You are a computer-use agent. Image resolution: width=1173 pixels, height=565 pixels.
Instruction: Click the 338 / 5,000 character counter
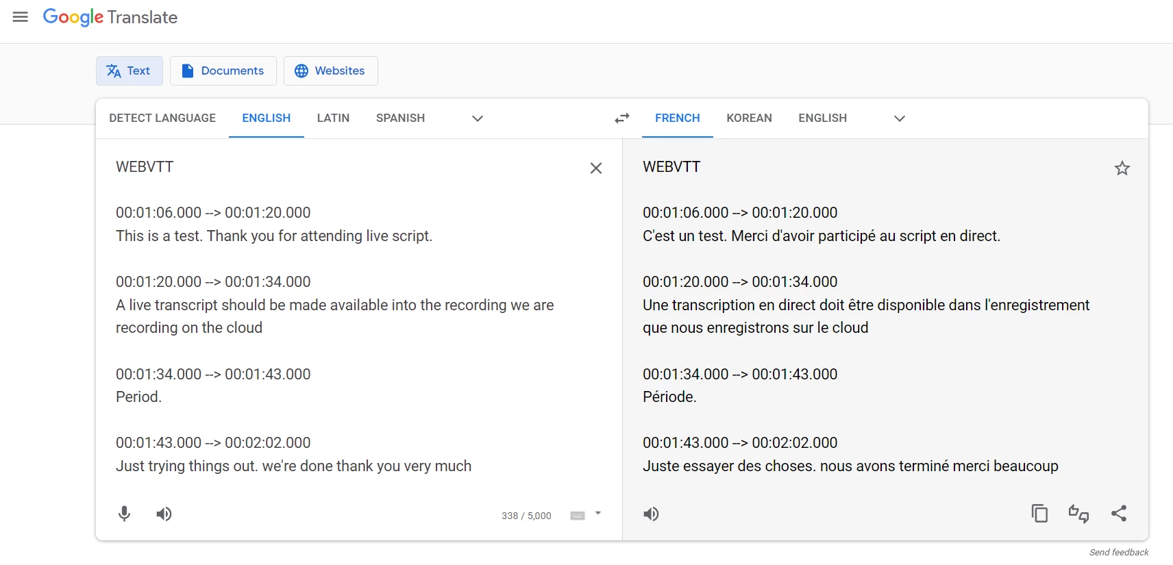pos(526,516)
